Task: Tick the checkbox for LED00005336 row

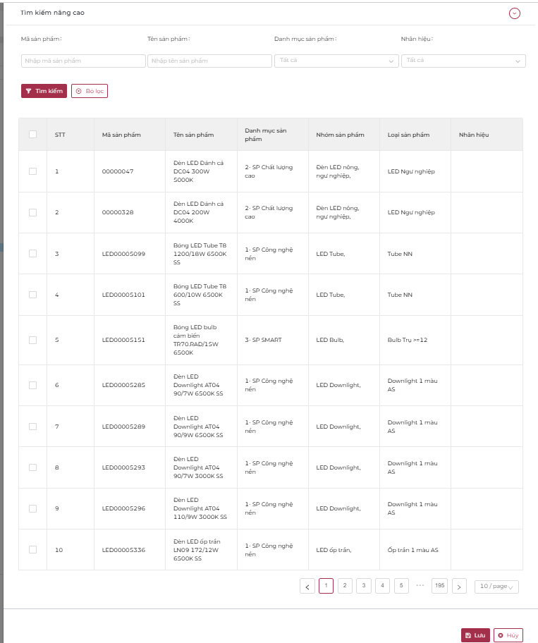Action: point(33,549)
